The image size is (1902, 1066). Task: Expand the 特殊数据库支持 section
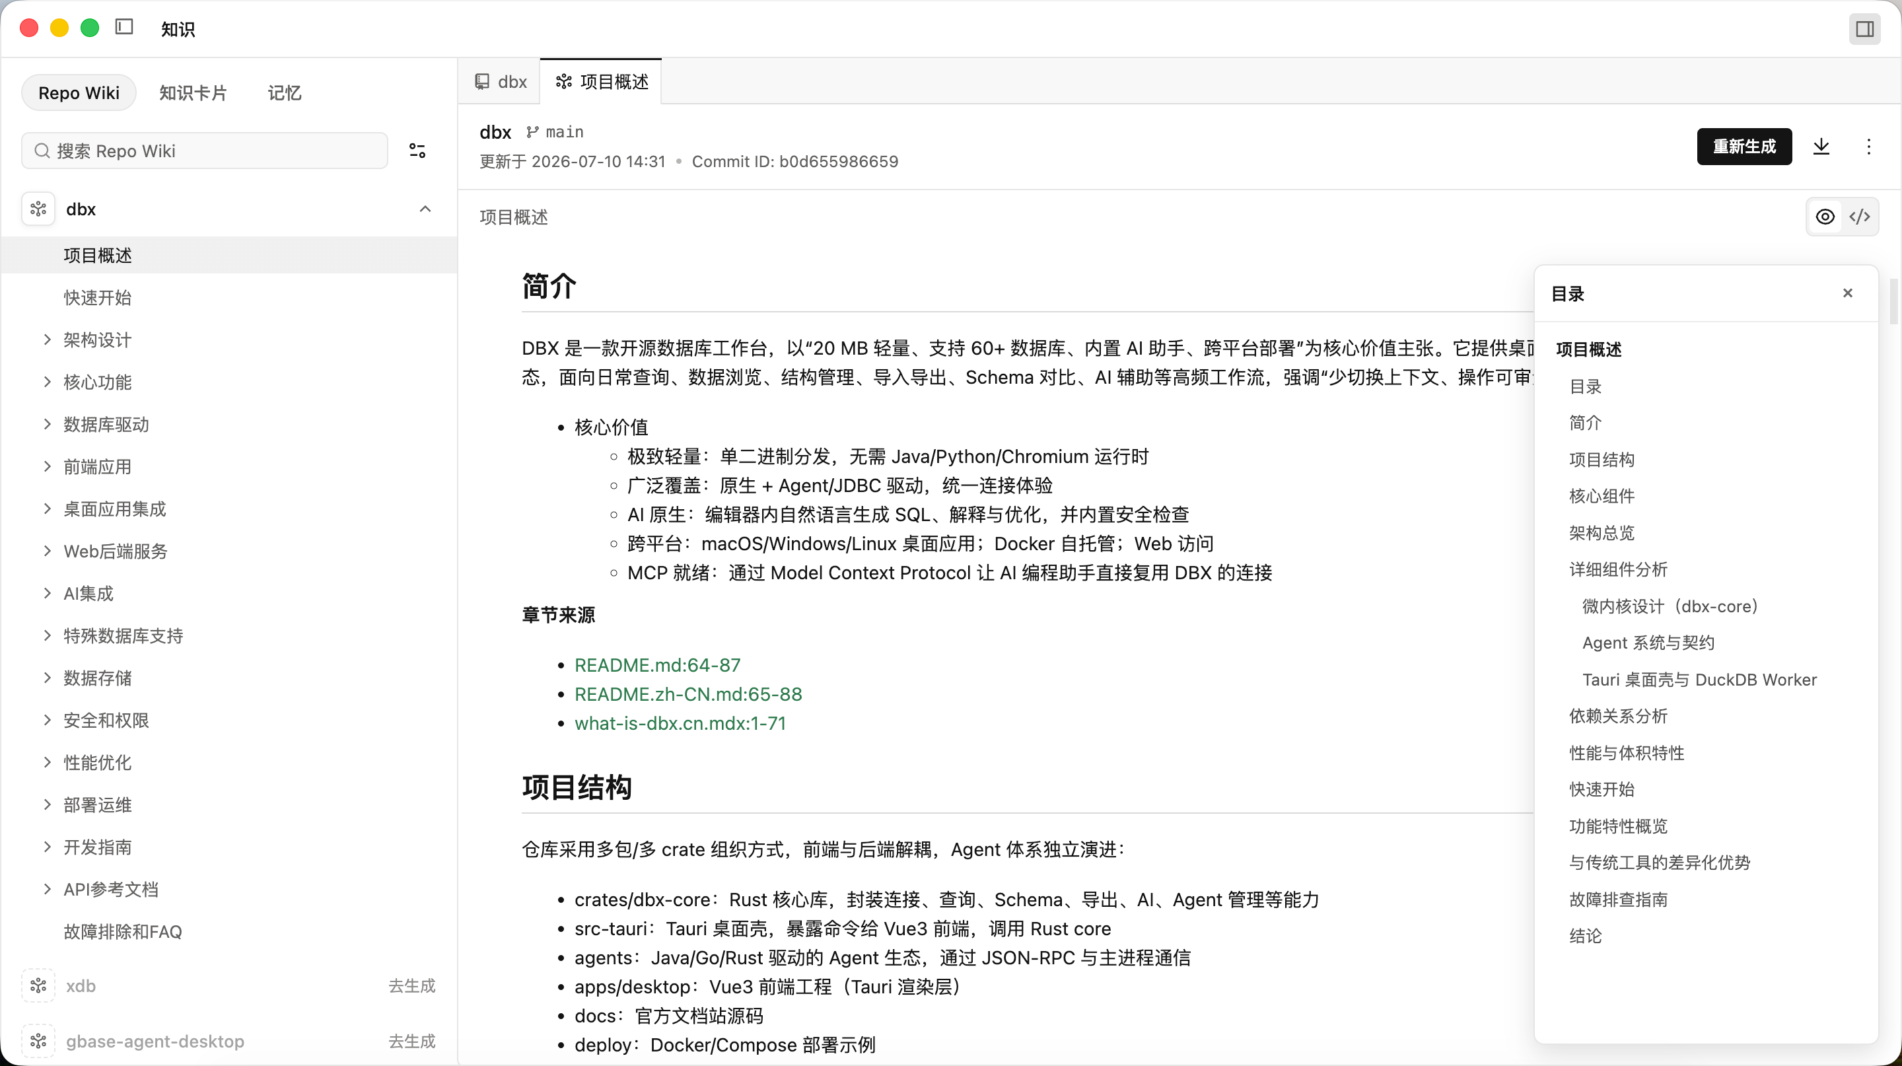click(48, 635)
